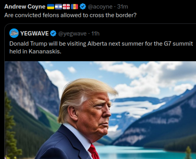The width and height of the screenshot is (196, 159).
Task: Open the @acoyne handle link
Action: (x=100, y=7)
